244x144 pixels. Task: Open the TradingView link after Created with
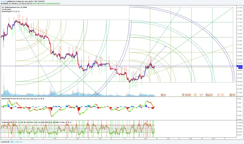(x=18, y=142)
